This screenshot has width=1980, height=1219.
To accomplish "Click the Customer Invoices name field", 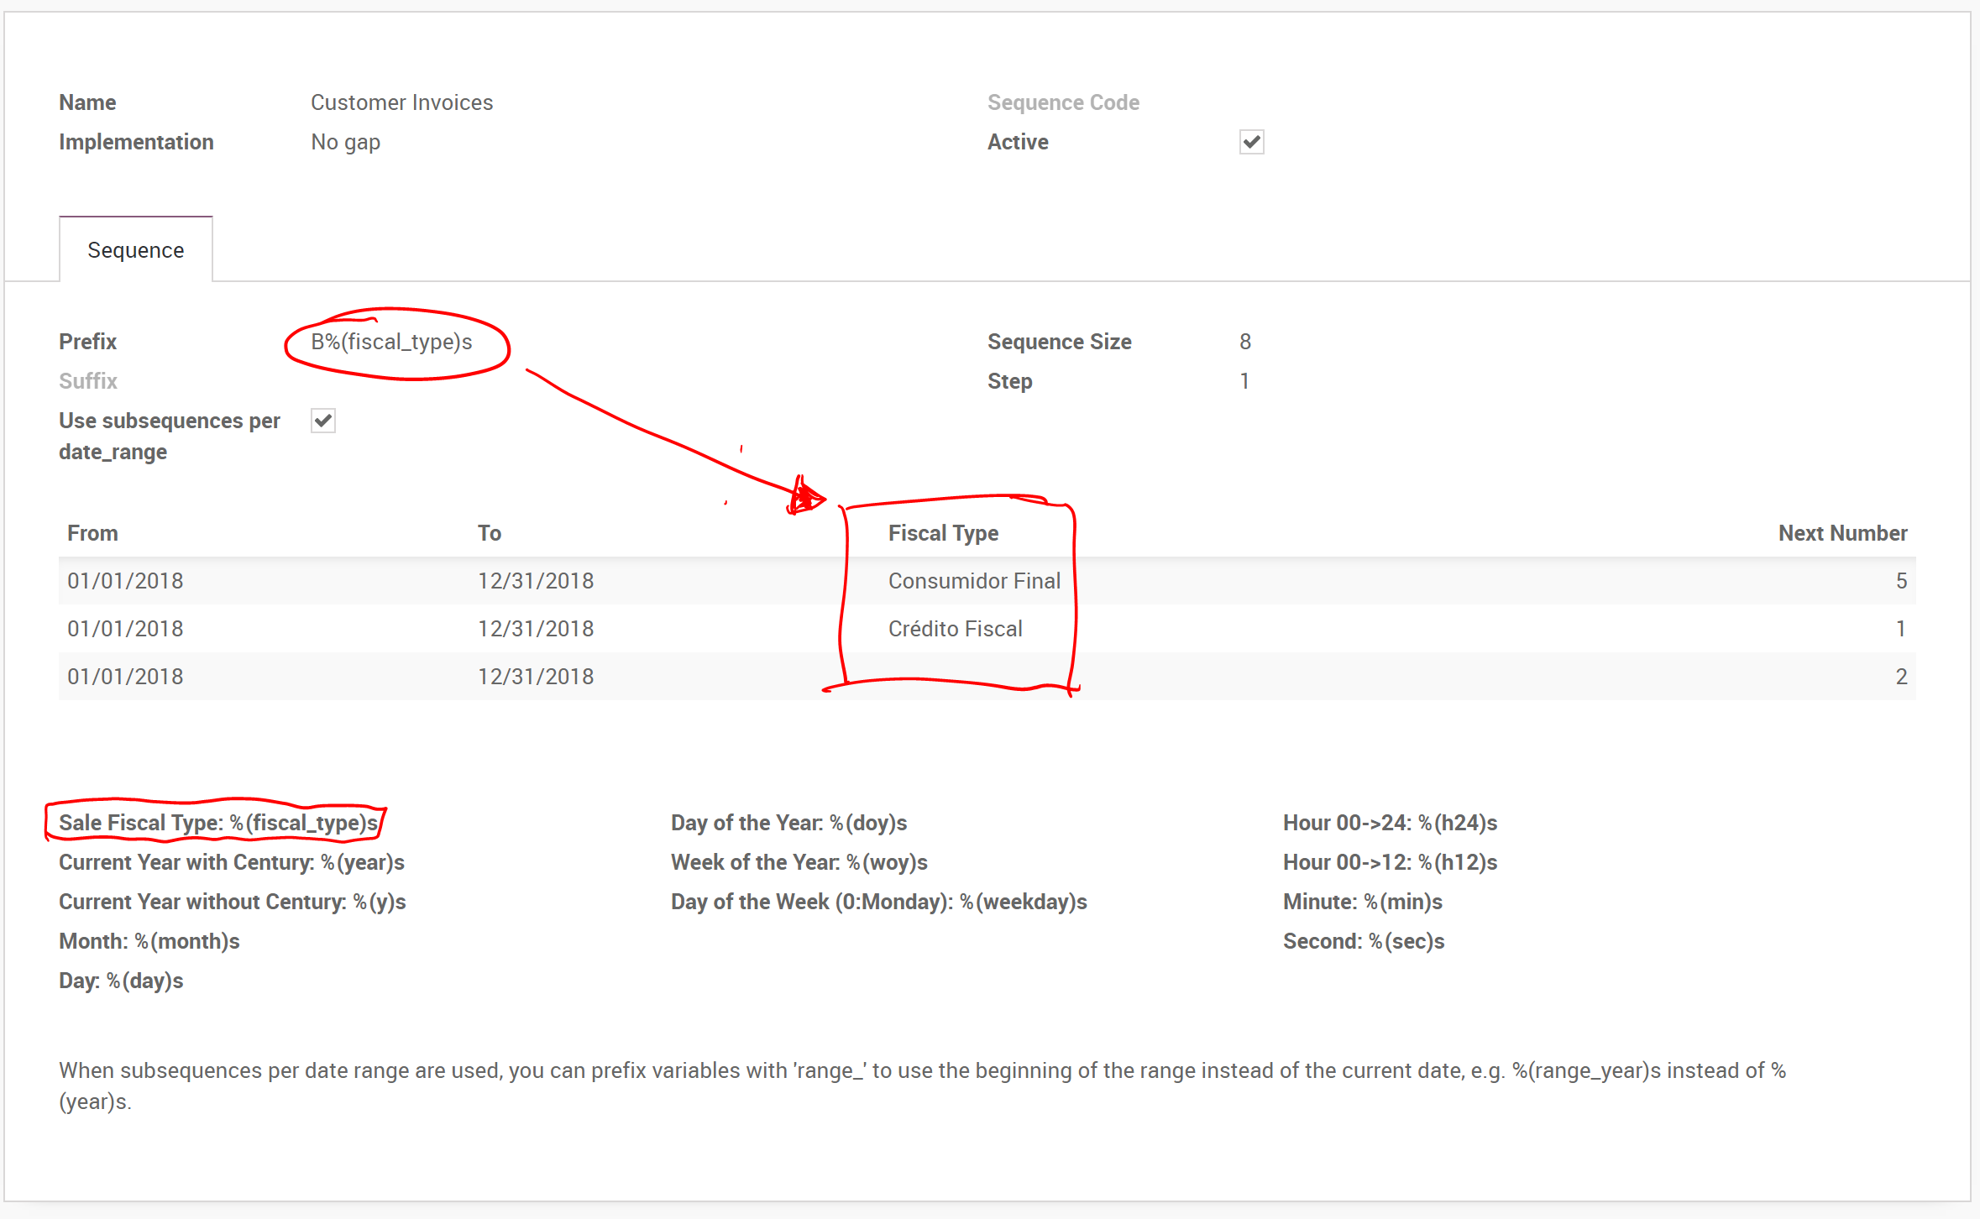I will pos(401,102).
